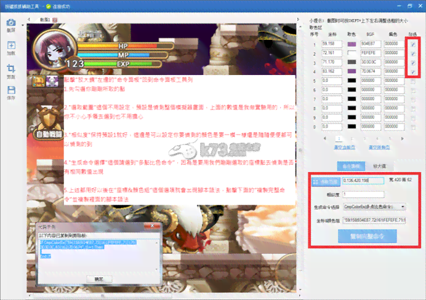Check the checkbox for color row 6

point(413,90)
